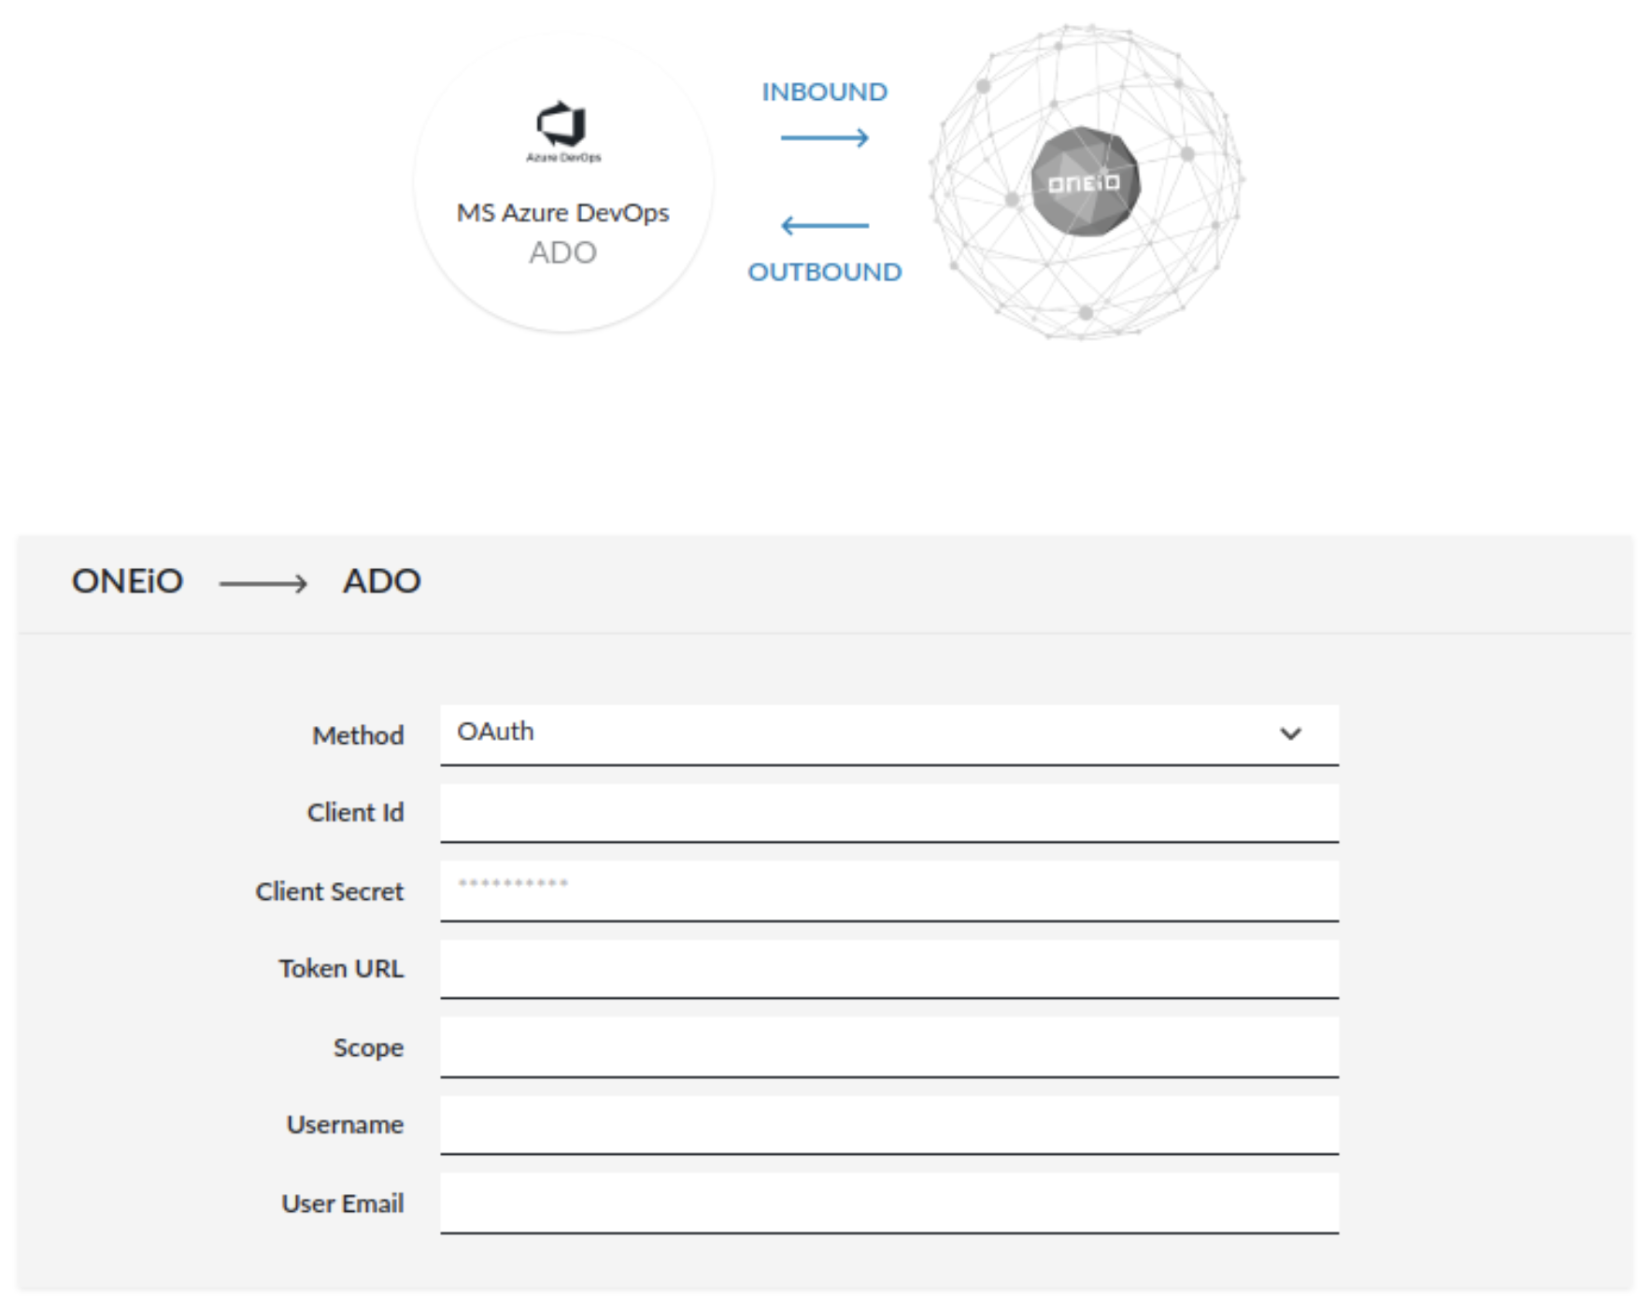Focus the Token URL input field
This screenshot has width=1648, height=1310.
pyautogui.click(x=888, y=969)
